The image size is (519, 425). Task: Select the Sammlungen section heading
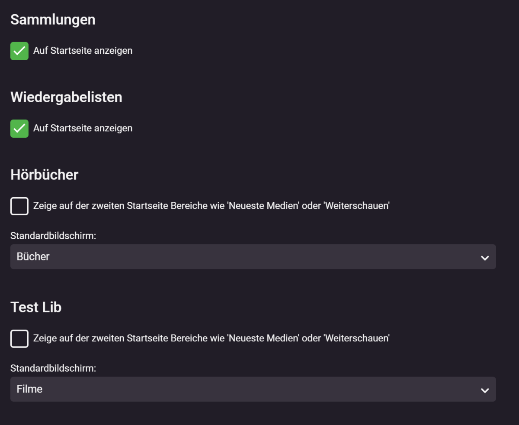click(x=53, y=20)
